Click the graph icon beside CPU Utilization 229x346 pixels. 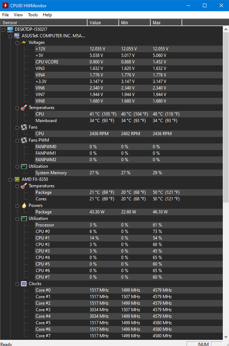24,218
